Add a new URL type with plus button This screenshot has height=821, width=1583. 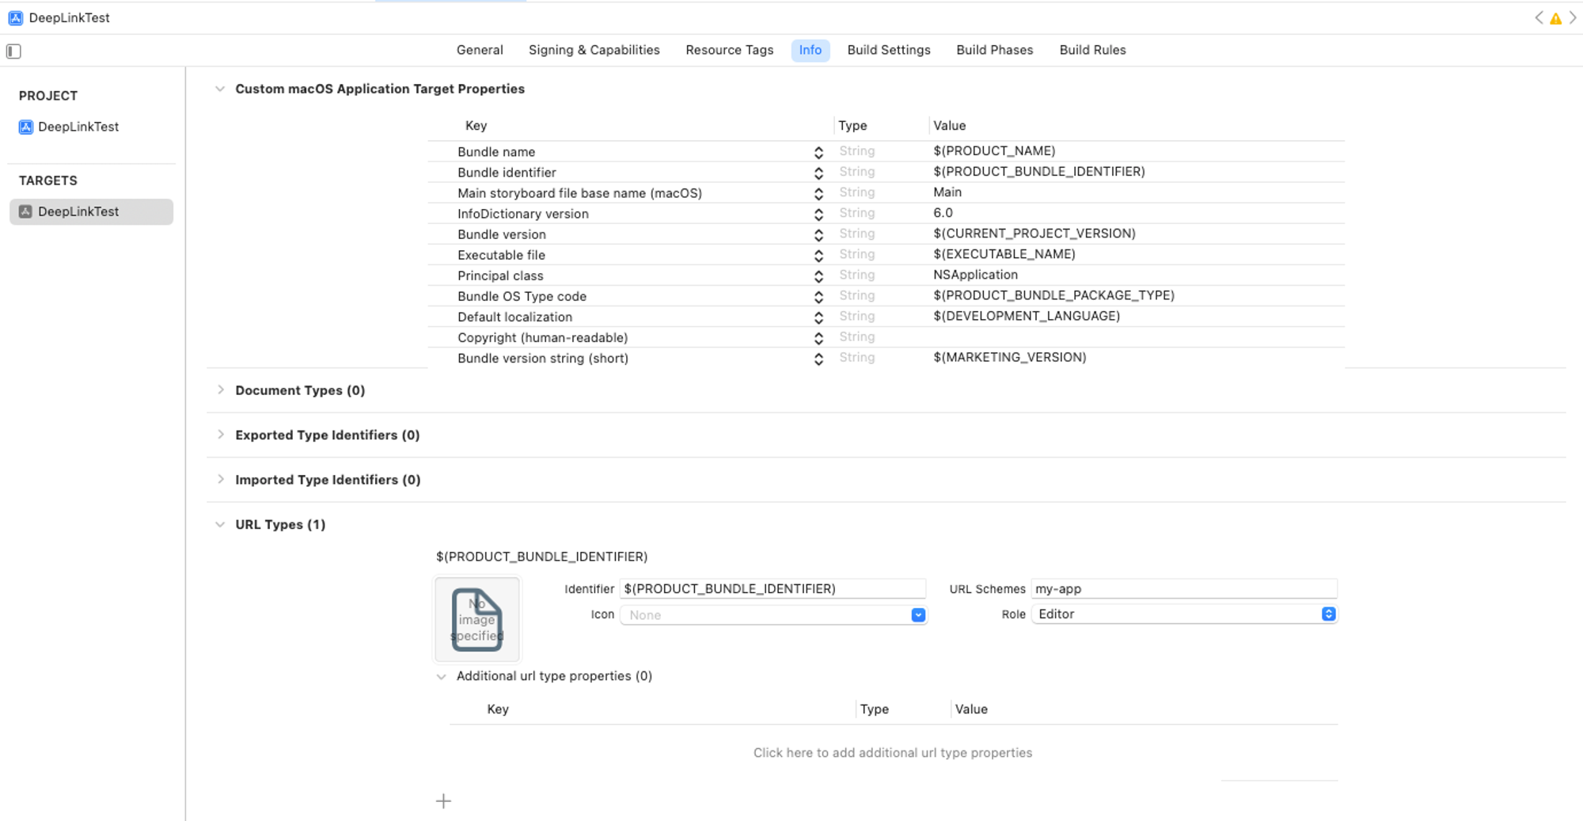point(443,801)
